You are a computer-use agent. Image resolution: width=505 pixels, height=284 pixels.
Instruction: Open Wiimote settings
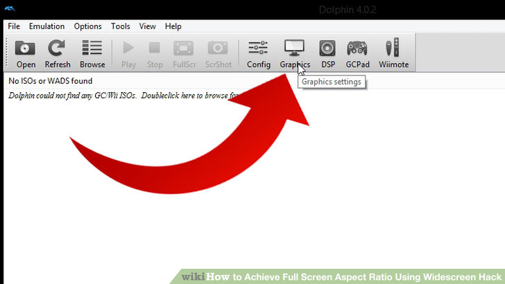(x=393, y=54)
